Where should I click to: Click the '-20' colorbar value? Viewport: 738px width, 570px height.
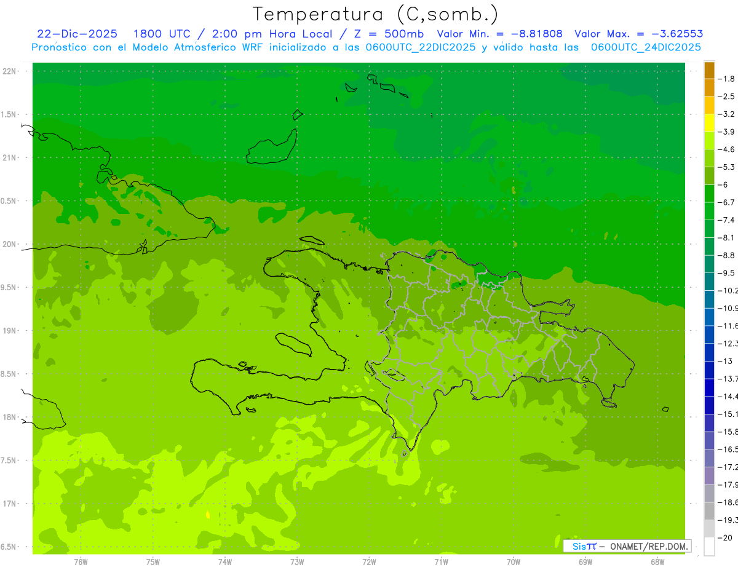click(724, 537)
